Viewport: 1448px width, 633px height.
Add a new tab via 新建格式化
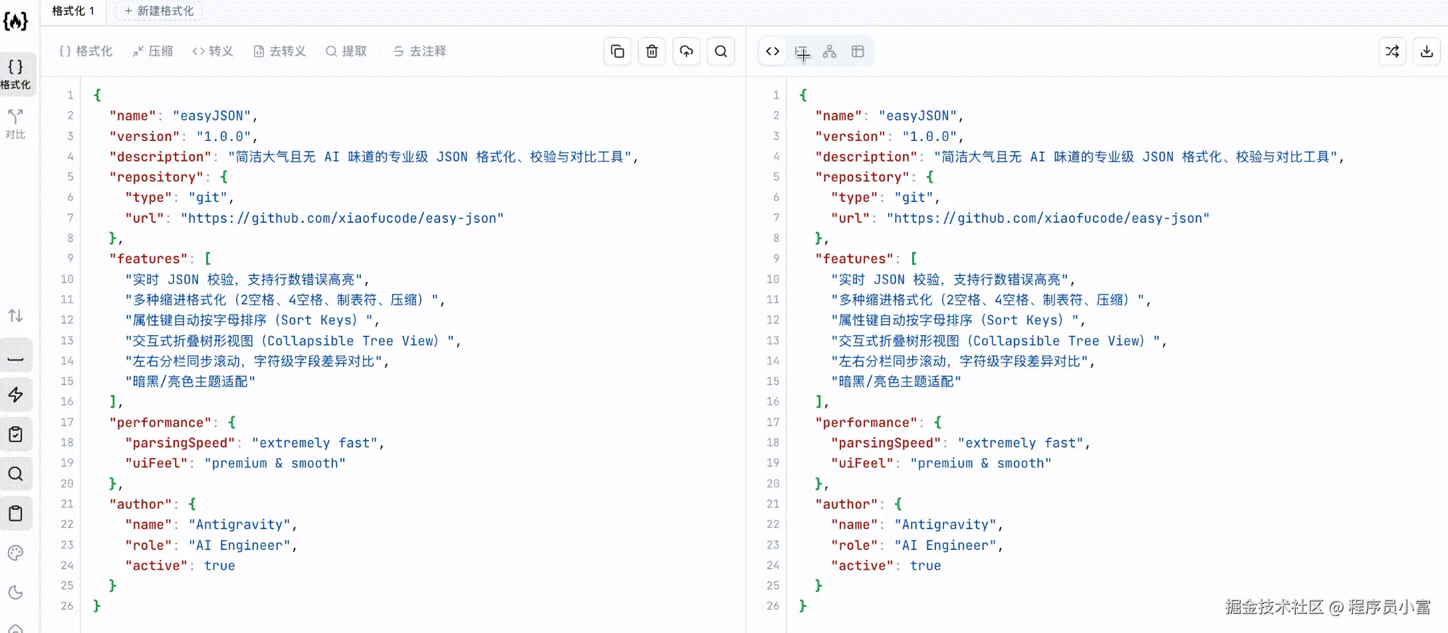tap(159, 11)
